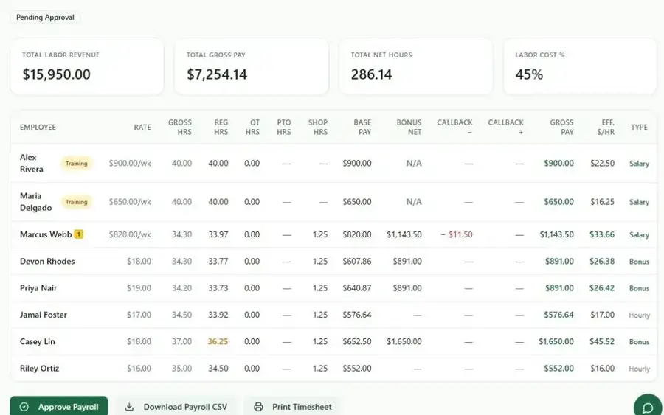Click Devon Rhodes' base pay $607.86

coord(357,261)
